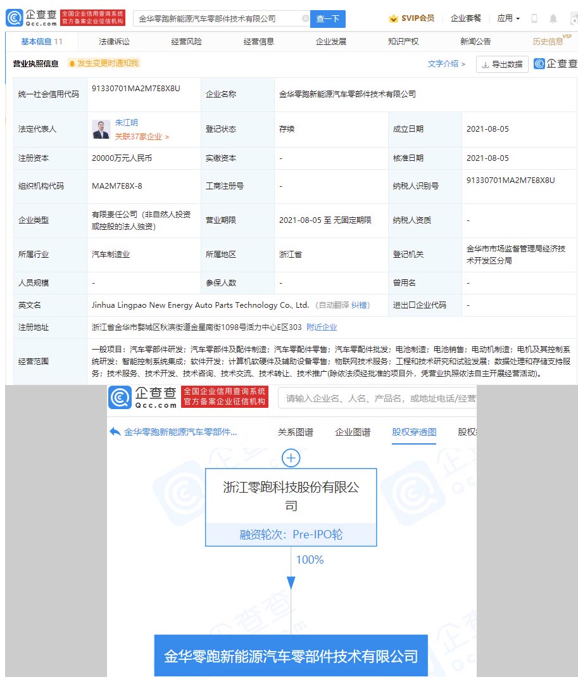This screenshot has width=578, height=677.
Task: Select the 股权穿透图 tab
Action: pyautogui.click(x=414, y=432)
